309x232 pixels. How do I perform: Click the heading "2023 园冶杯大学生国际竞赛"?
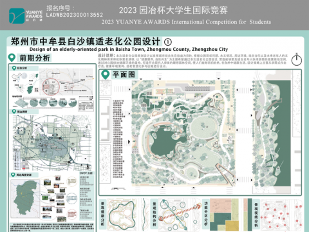click(173, 10)
